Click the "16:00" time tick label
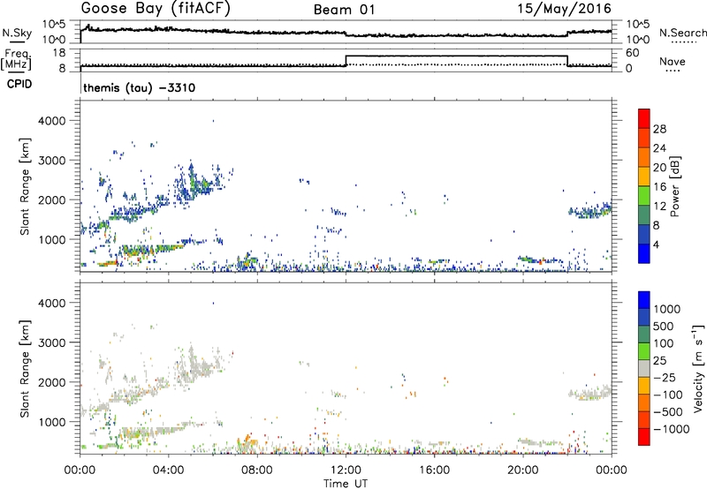This screenshot has height=489, width=707. 434,470
